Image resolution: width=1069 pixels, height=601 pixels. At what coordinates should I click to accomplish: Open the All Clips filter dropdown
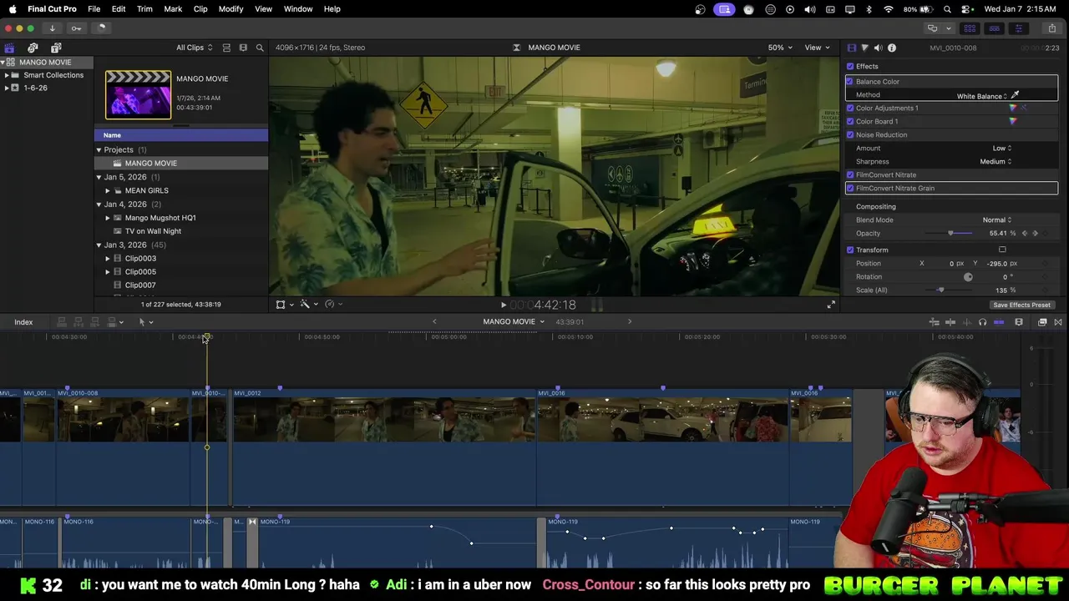194,48
